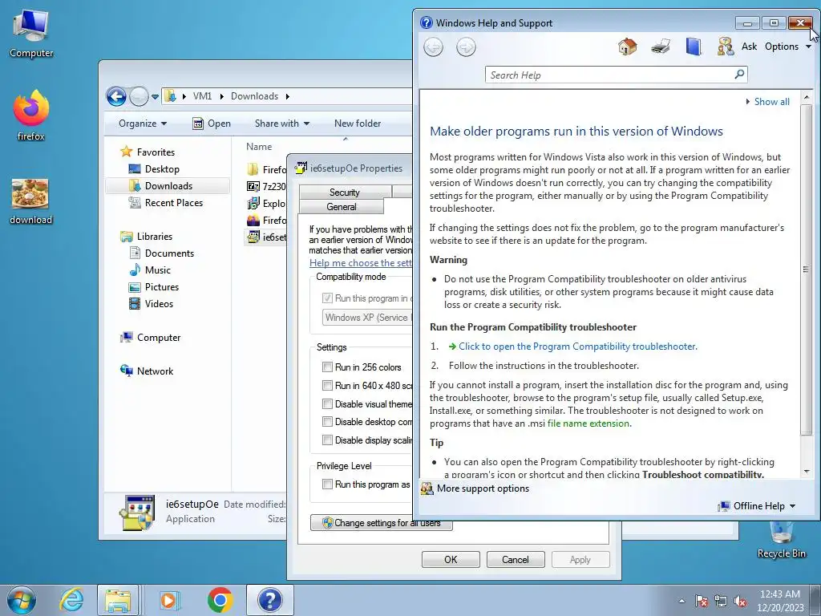Select Network in navigation pane

[x=155, y=371]
